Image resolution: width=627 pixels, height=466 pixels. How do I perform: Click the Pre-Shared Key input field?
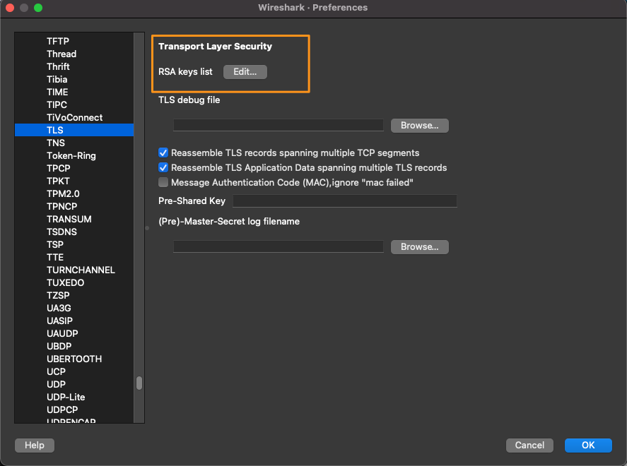point(345,201)
